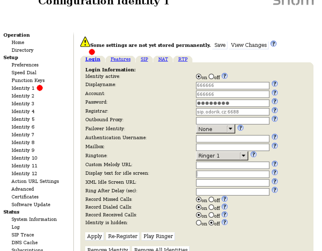Click help icon for Registrar field

click(x=275, y=110)
